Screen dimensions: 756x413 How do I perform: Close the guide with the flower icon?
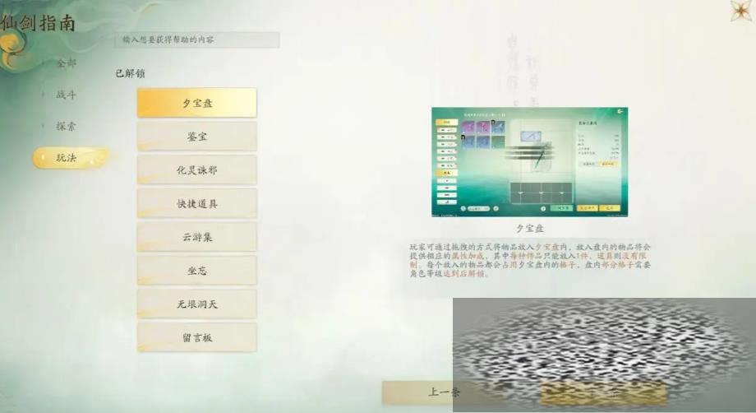740,11
